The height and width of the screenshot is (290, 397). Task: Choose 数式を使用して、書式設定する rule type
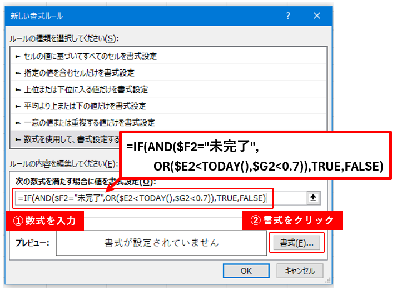click(x=67, y=139)
